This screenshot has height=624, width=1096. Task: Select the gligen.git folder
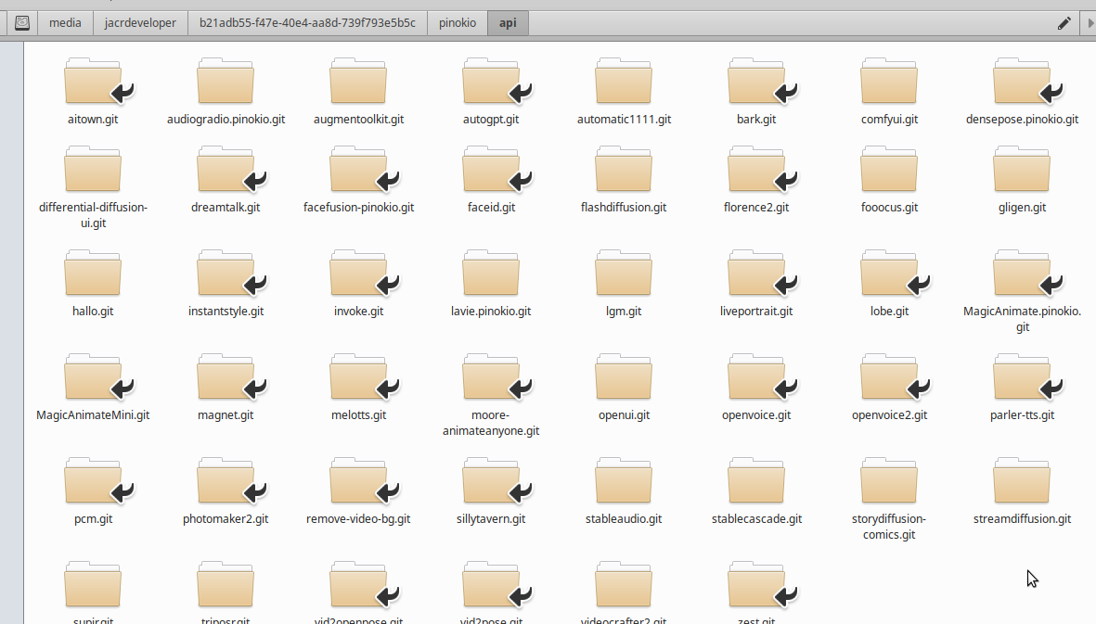pos(1022,171)
